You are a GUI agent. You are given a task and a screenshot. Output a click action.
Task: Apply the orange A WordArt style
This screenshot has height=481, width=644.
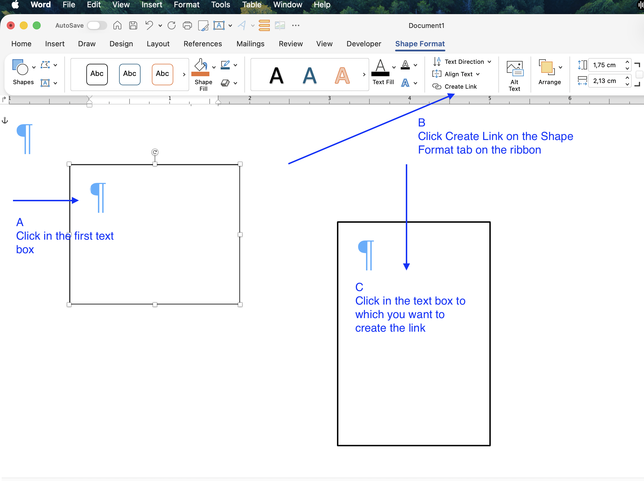[342, 75]
